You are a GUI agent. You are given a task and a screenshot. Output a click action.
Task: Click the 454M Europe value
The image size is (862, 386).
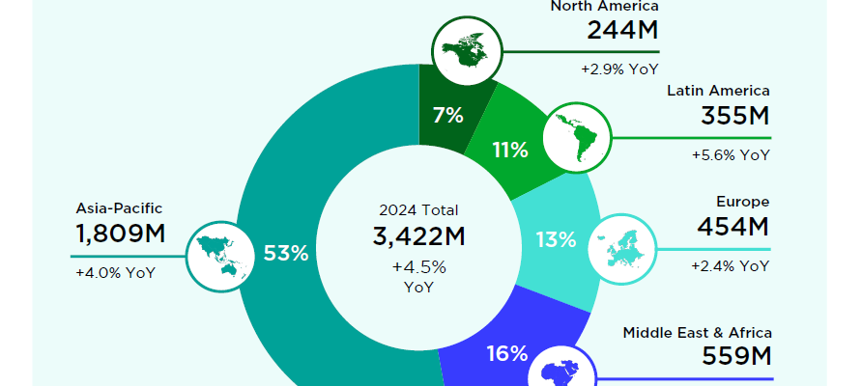click(733, 227)
